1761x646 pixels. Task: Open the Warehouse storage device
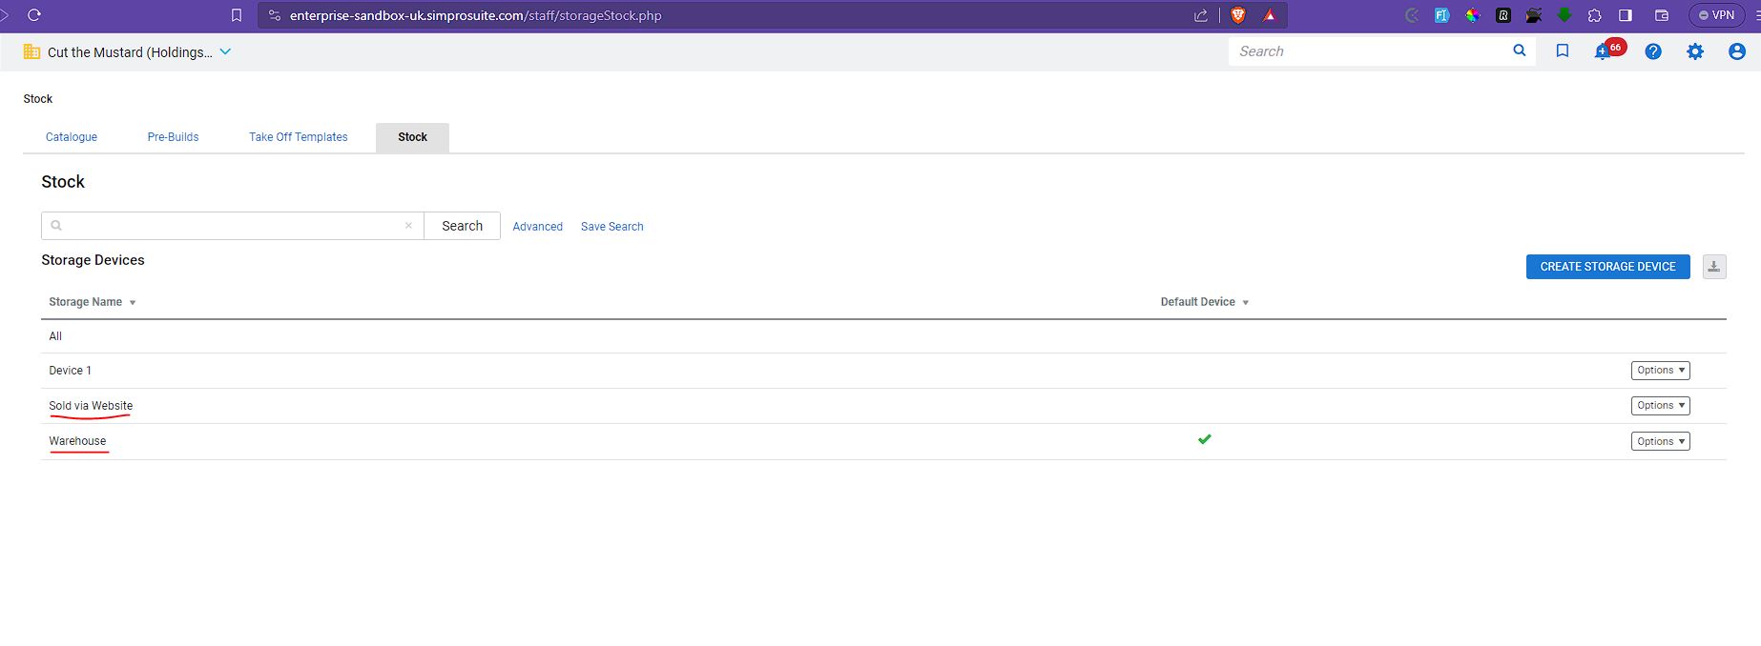tap(77, 441)
